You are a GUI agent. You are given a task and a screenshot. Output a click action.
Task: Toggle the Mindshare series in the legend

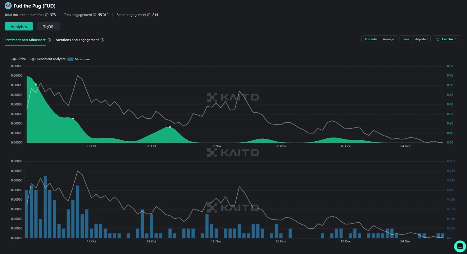pos(79,59)
